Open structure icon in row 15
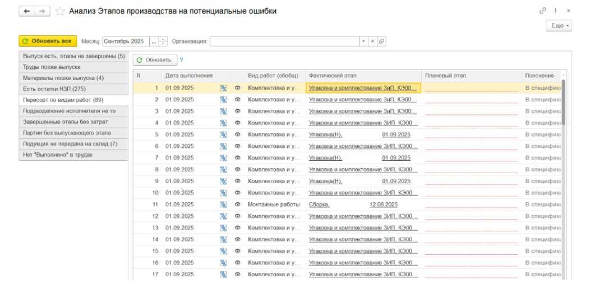Viewport: 590px width, 293px height. click(x=224, y=251)
